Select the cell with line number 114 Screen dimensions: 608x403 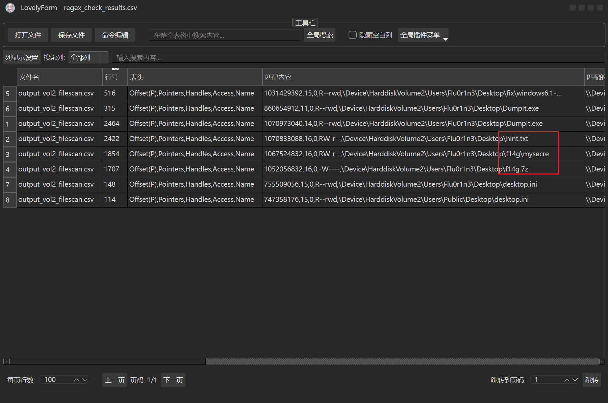pyautogui.click(x=115, y=200)
